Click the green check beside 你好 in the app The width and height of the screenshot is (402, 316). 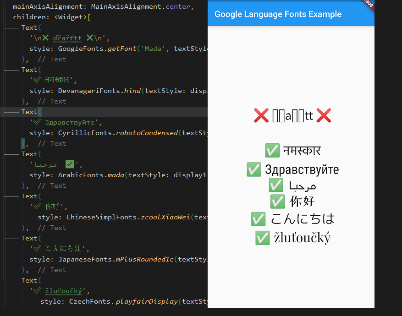click(277, 201)
